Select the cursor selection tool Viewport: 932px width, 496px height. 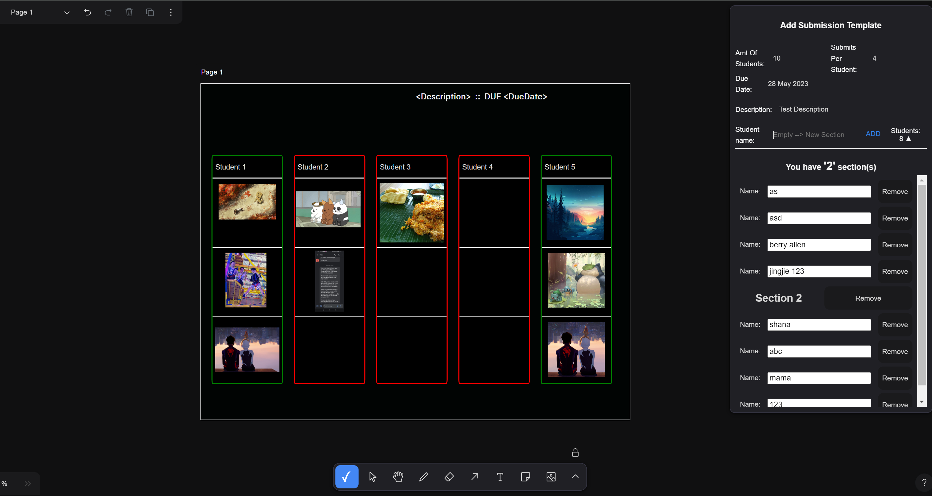372,476
